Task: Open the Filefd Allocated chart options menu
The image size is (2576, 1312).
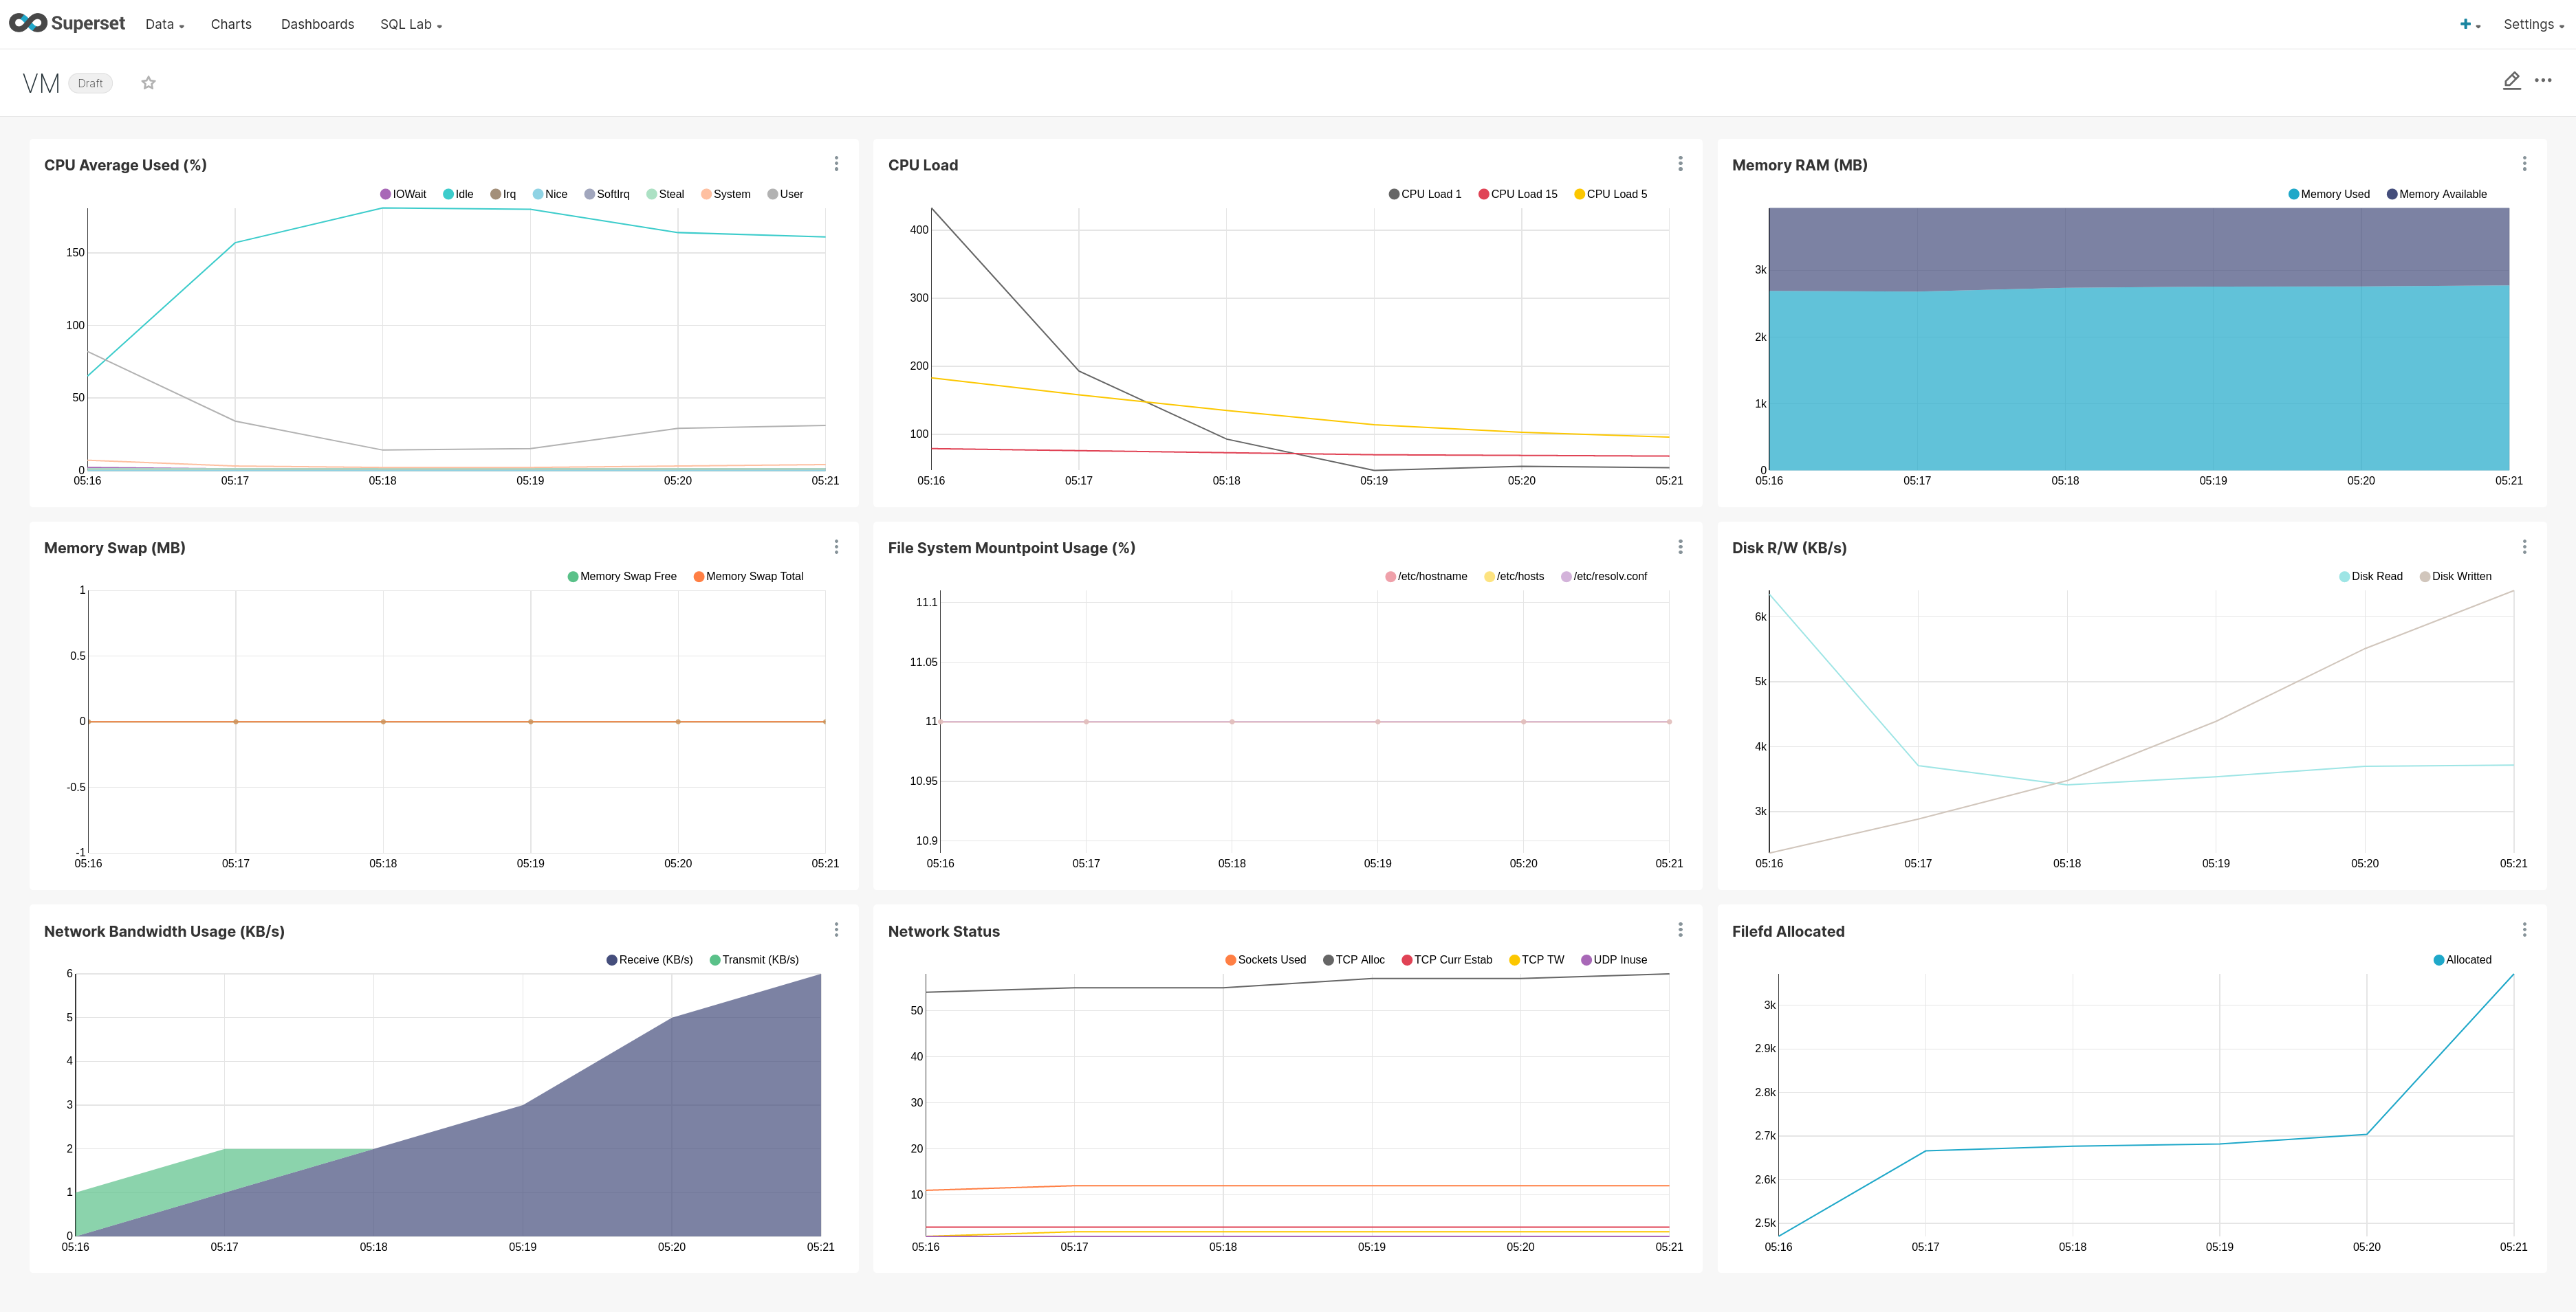Action: (x=2525, y=929)
